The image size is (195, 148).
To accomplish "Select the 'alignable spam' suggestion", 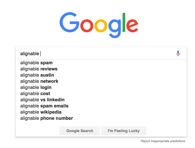I will [36, 63].
